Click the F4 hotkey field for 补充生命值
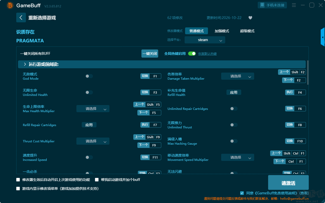The image size is (325, 203). click(x=300, y=92)
